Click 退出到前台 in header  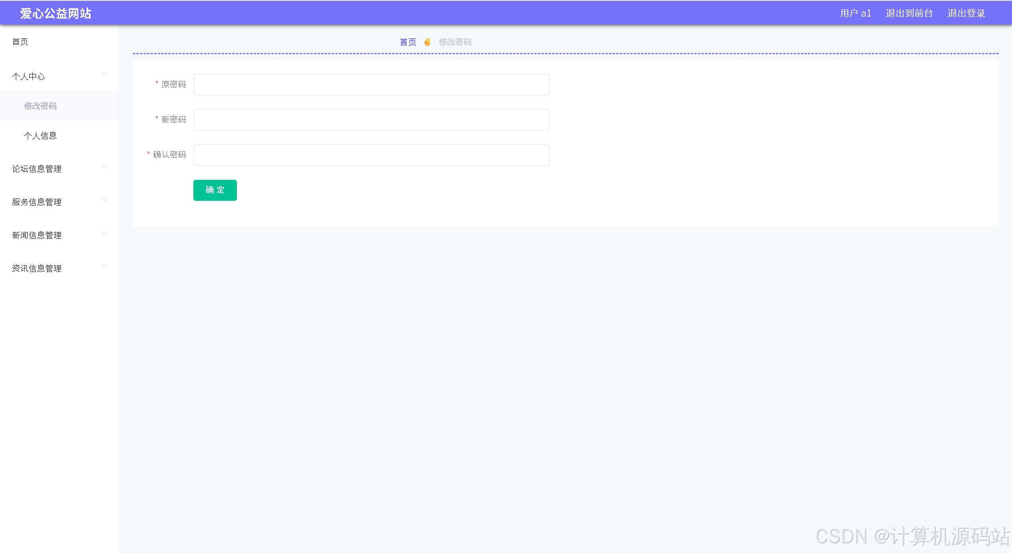909,13
